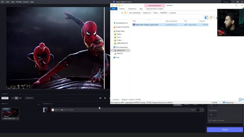Select Network in Explorer sidebar
Image resolution: width=244 pixels, height=137 pixels.
tap(117, 57)
